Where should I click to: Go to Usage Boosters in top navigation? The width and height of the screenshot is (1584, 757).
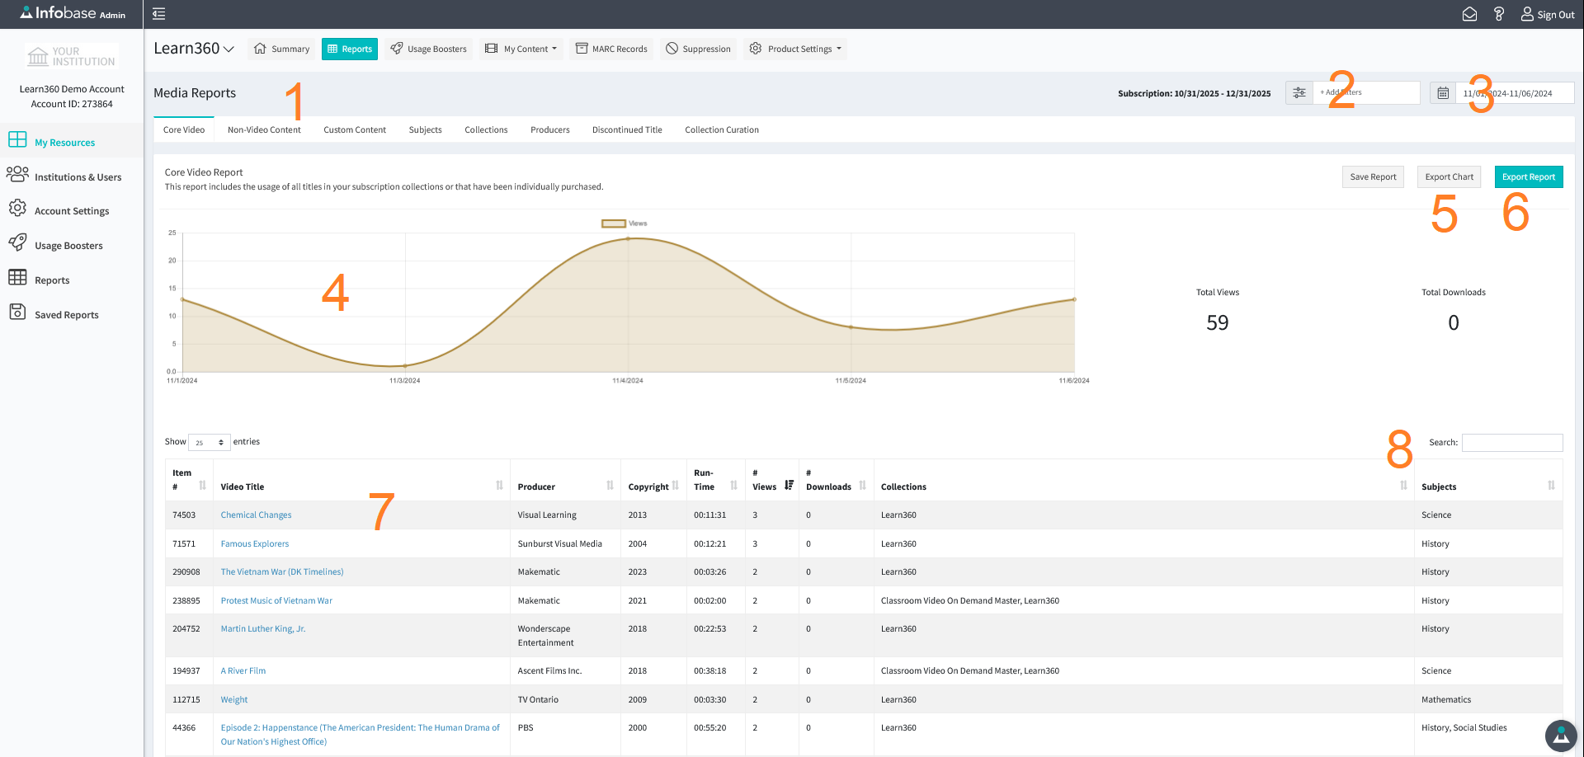pos(429,49)
